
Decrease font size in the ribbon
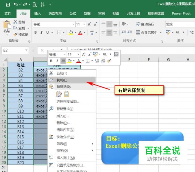coord(95,24)
